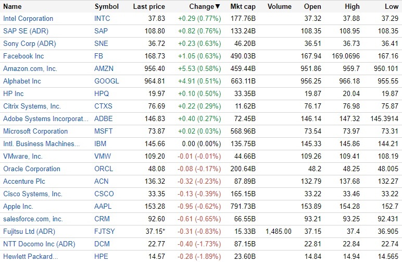Select the HPQ ticker symbol
The image size is (402, 262).
(x=103, y=94)
